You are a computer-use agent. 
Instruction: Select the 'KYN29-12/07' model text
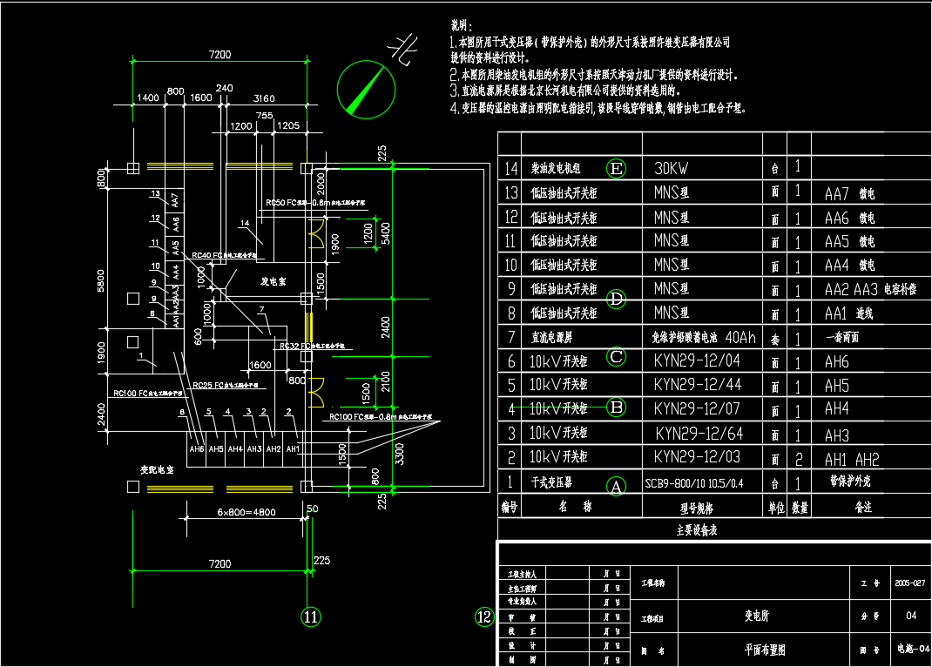[697, 408]
